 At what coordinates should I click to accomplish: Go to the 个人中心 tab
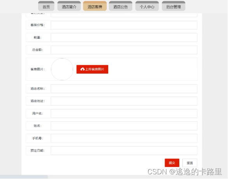coord(147,6)
